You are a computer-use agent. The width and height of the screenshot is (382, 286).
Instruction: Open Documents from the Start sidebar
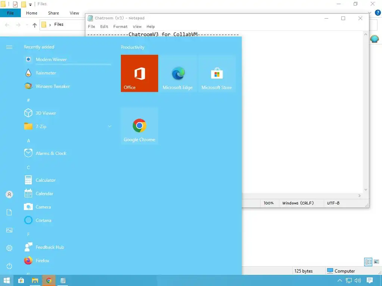coord(9,212)
